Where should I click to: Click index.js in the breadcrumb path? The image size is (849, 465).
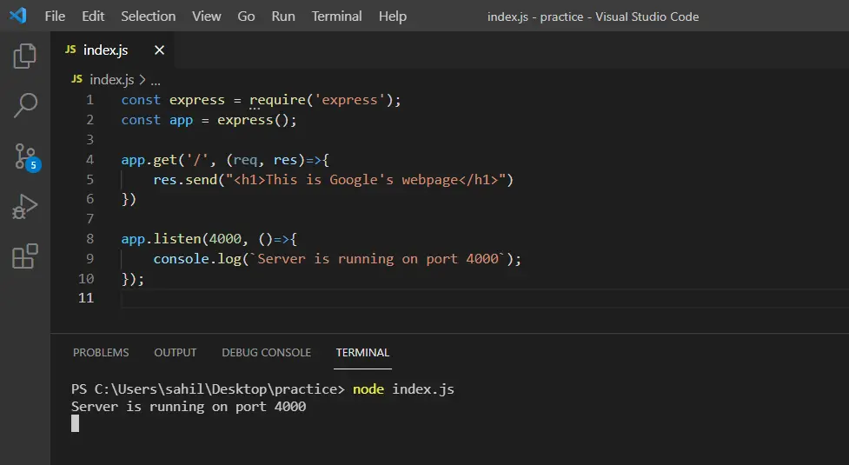(111, 80)
